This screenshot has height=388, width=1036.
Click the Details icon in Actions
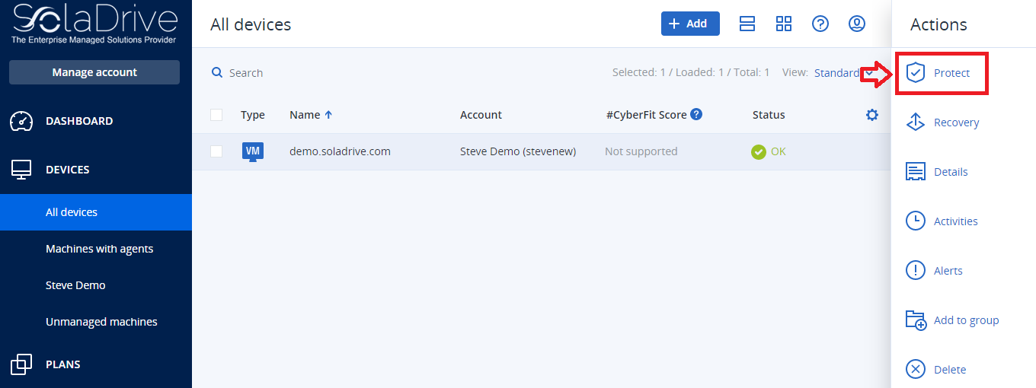[x=915, y=172]
